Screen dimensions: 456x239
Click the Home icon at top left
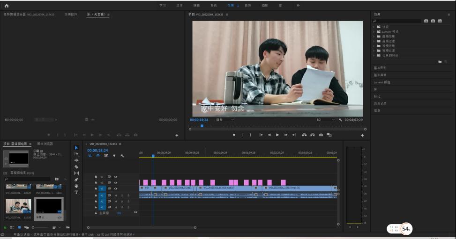click(x=7, y=6)
